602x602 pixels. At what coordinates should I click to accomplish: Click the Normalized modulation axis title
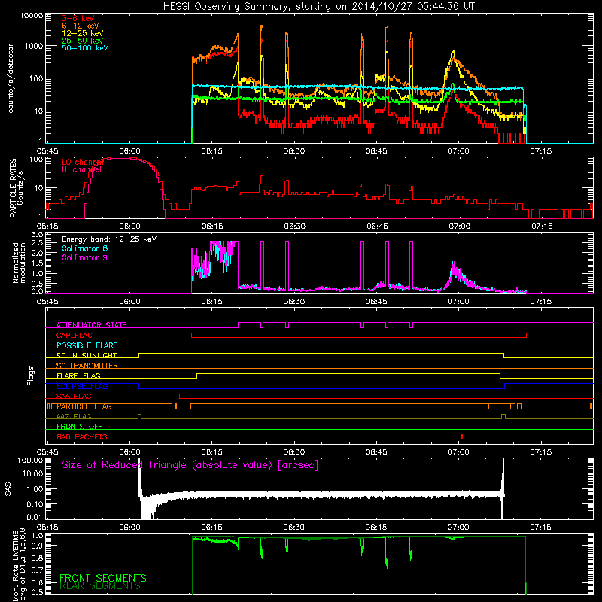click(19, 263)
